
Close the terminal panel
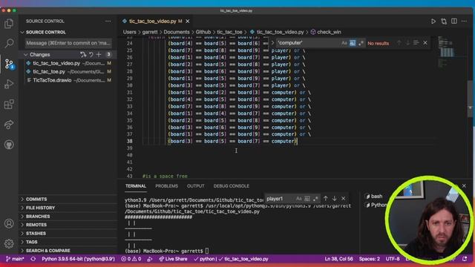tap(464, 185)
